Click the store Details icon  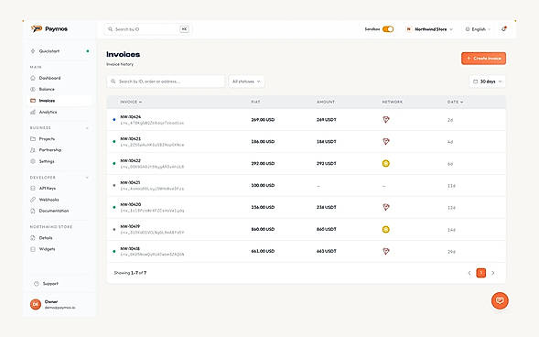pyautogui.click(x=33, y=237)
